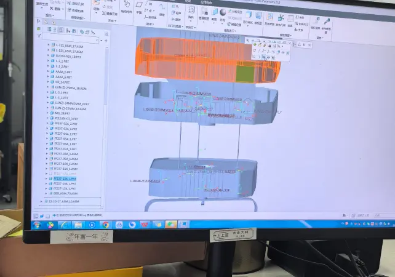Expand the 模型意图 group dropdown

click(x=285, y=35)
